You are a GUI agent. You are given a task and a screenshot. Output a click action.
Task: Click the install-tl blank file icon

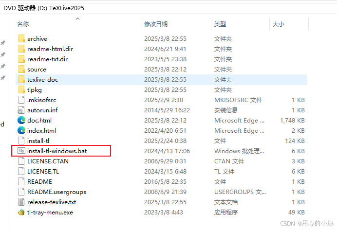pyautogui.click(x=21, y=141)
